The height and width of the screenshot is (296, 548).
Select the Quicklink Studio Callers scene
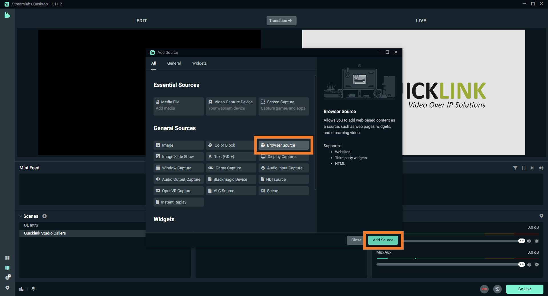[x=82, y=233]
